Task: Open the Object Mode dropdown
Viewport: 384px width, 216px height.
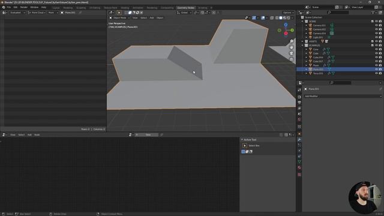Action: 119,18
